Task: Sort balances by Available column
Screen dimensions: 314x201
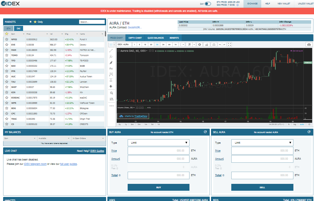Action: (54, 138)
